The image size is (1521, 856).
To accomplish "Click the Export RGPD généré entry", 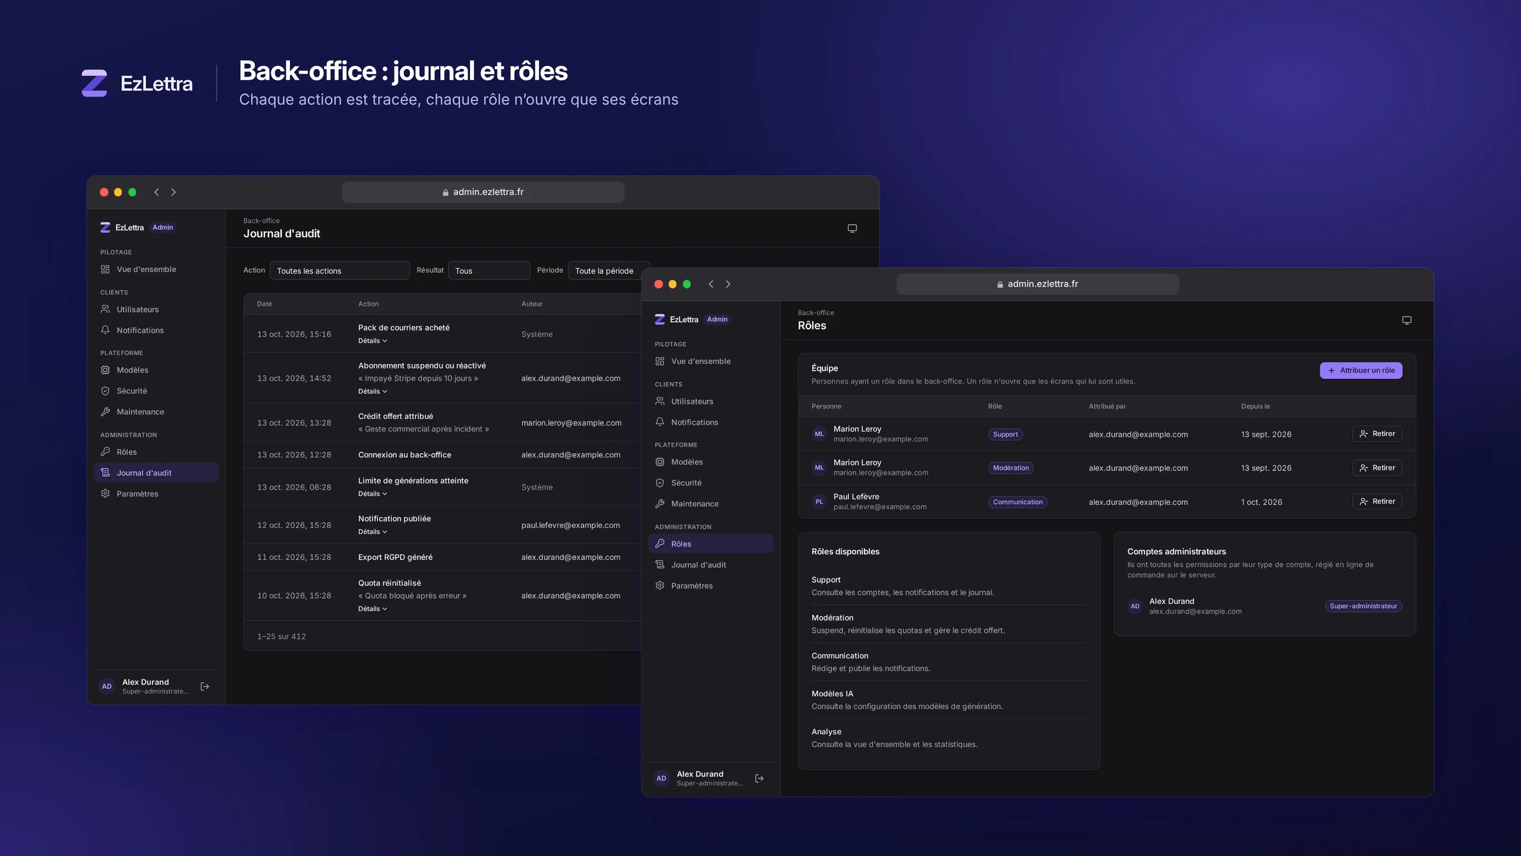I will click(x=395, y=557).
